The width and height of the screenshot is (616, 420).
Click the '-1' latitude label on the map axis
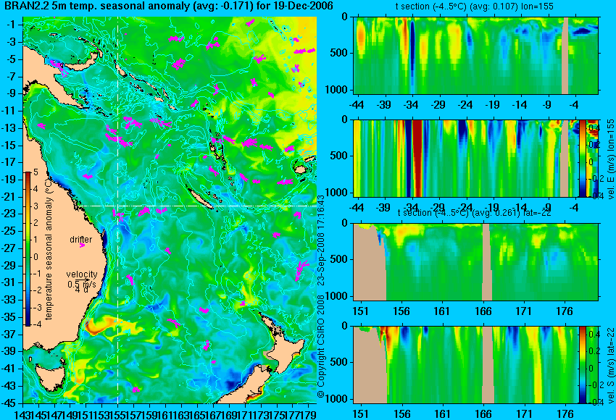12,25
